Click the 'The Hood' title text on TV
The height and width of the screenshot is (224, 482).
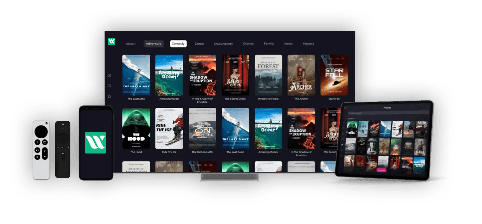click(x=136, y=152)
